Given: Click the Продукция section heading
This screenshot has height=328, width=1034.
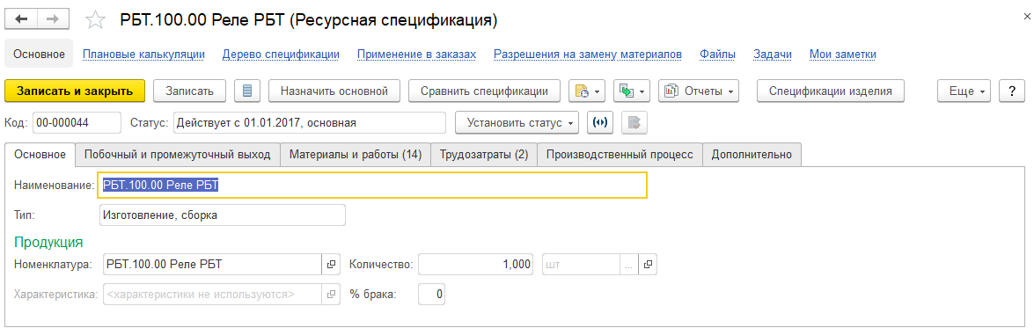Looking at the screenshot, I should 48,242.
